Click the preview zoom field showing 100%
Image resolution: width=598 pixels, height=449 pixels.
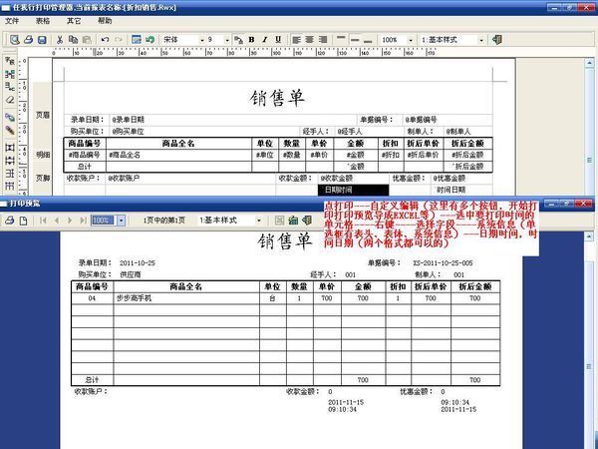[x=104, y=221]
